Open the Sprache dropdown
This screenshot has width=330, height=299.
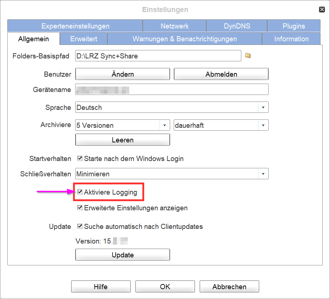[263, 108]
